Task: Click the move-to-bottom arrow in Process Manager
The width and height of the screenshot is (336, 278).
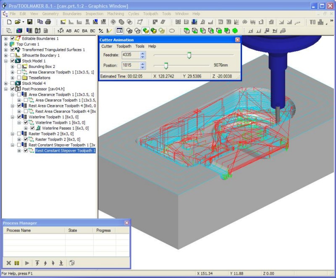Action: pos(61,263)
